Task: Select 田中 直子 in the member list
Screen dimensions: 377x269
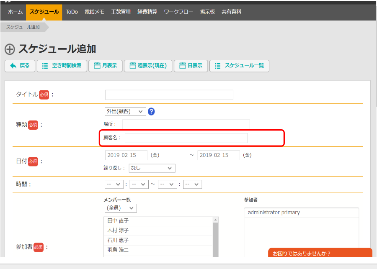Action: (x=158, y=221)
